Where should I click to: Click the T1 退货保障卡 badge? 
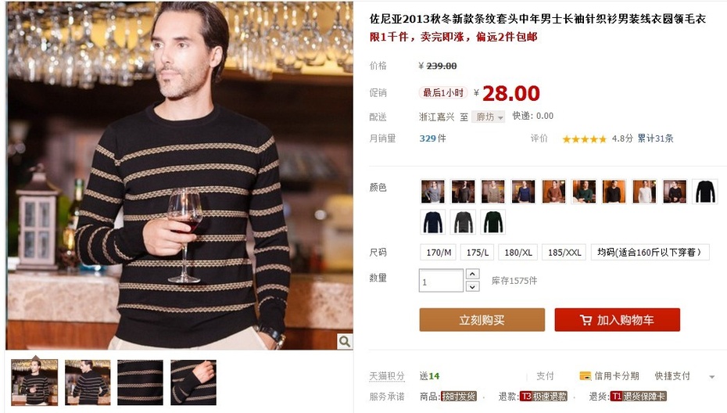click(638, 397)
